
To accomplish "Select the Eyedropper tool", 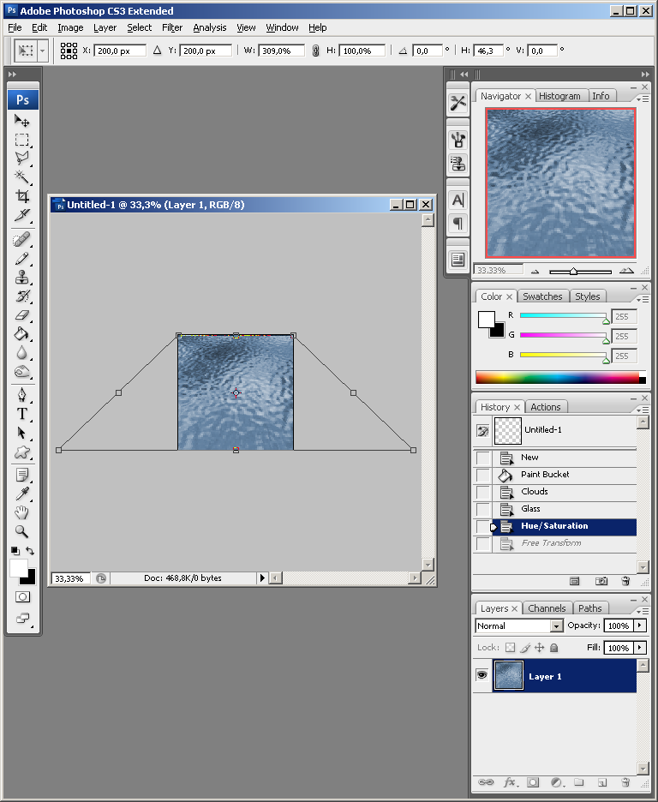I will pos(22,494).
